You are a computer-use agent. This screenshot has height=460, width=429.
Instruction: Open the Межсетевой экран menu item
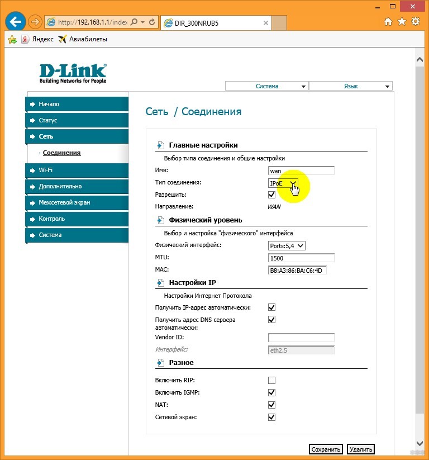[77, 202]
